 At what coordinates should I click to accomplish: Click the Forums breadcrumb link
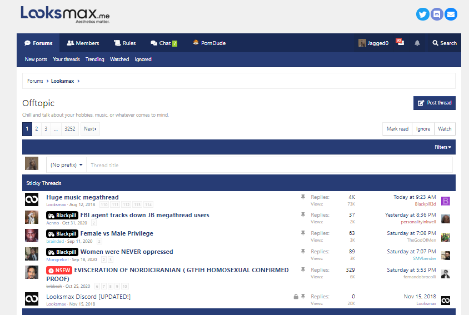coord(35,81)
